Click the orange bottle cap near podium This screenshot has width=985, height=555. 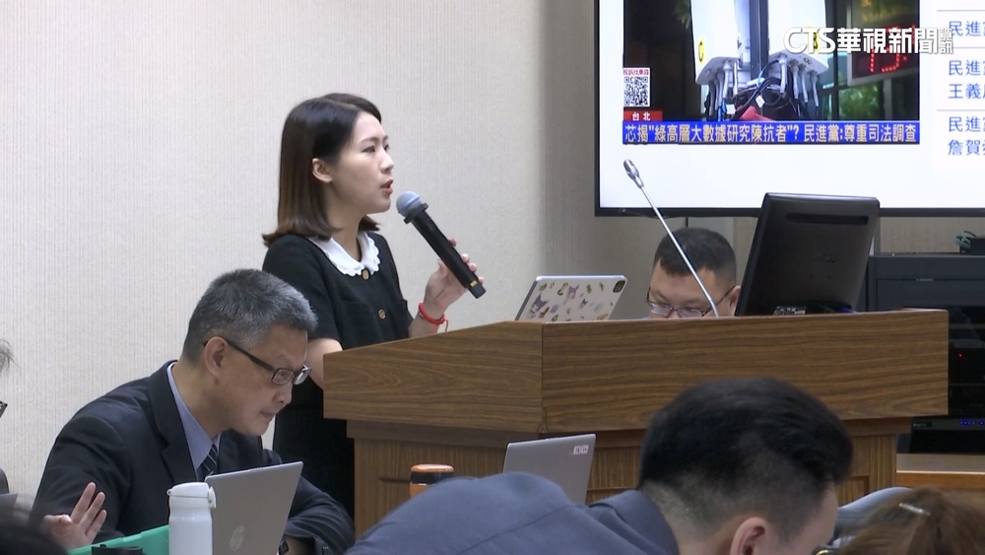pyautogui.click(x=430, y=473)
